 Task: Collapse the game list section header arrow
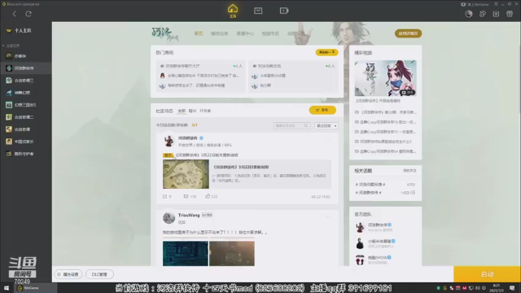coord(3,46)
